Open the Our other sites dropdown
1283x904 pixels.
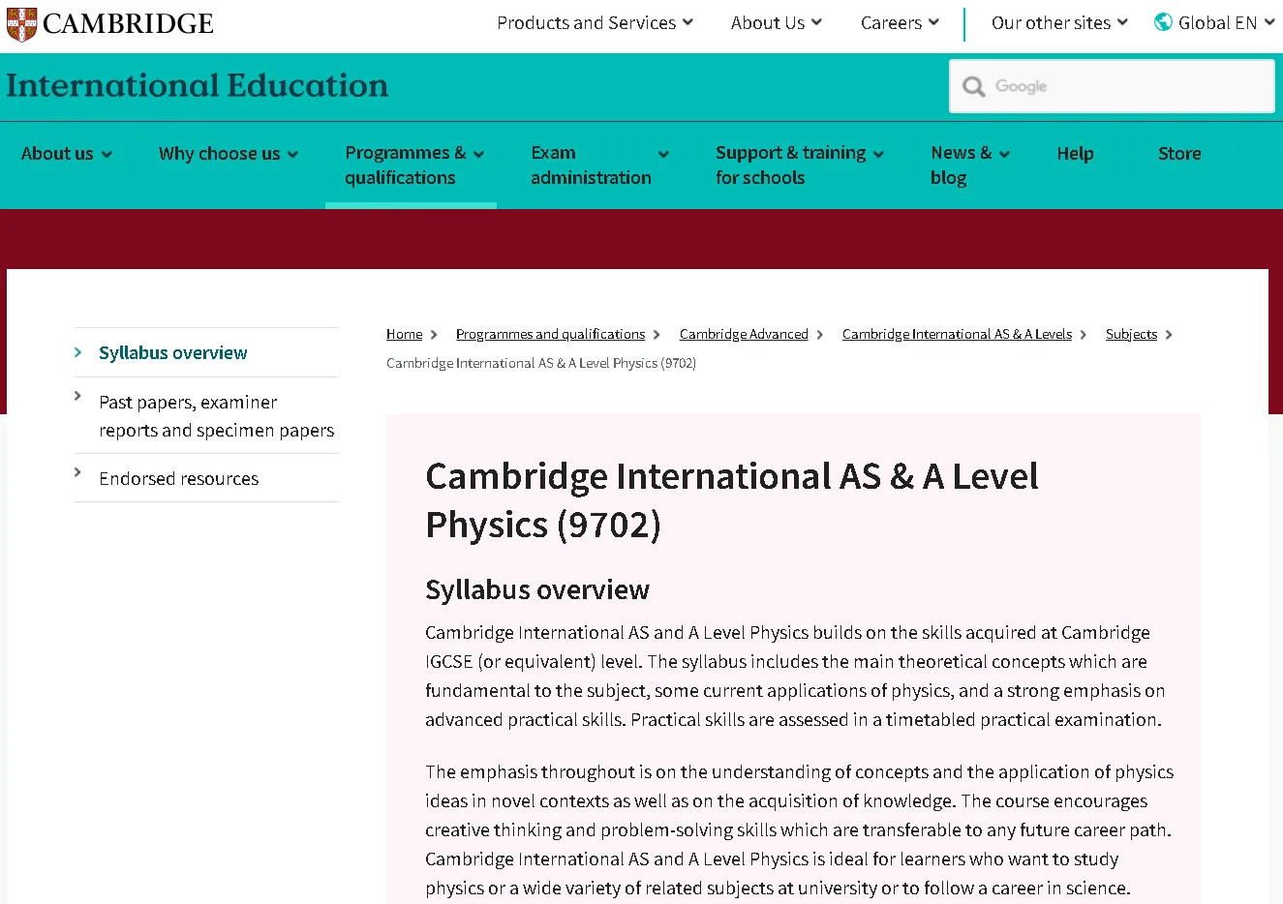click(x=1058, y=22)
